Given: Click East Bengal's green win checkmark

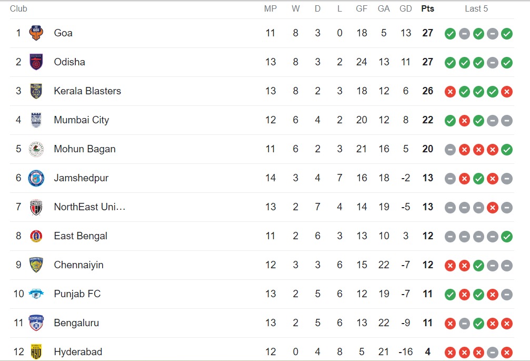Looking at the screenshot, I should [507, 237].
